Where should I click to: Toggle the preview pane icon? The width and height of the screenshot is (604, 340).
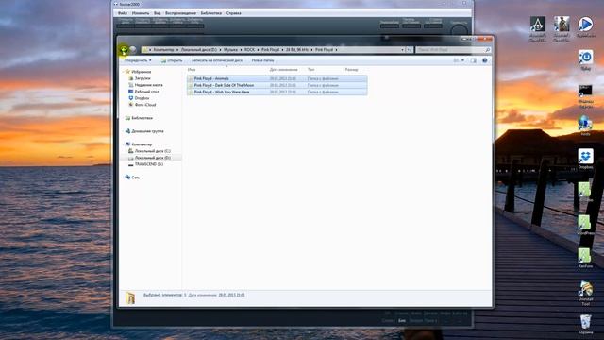(474, 60)
